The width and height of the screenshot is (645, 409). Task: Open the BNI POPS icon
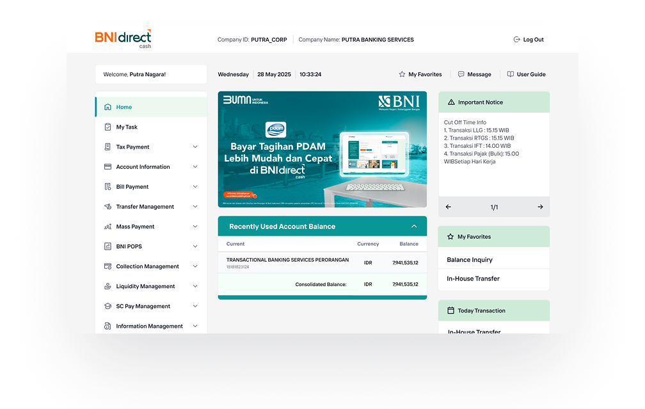point(107,246)
